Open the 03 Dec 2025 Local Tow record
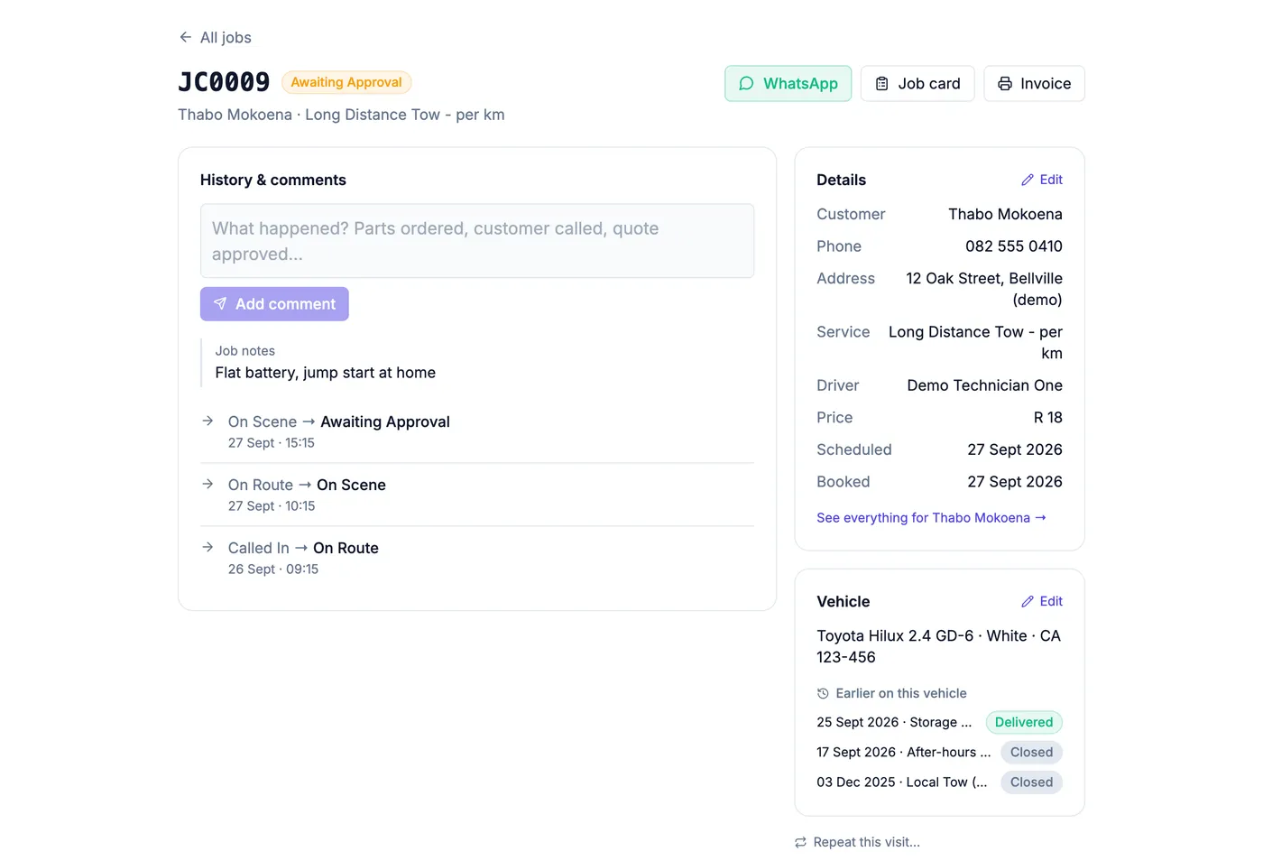This screenshot has height=861, width=1263. point(901,782)
